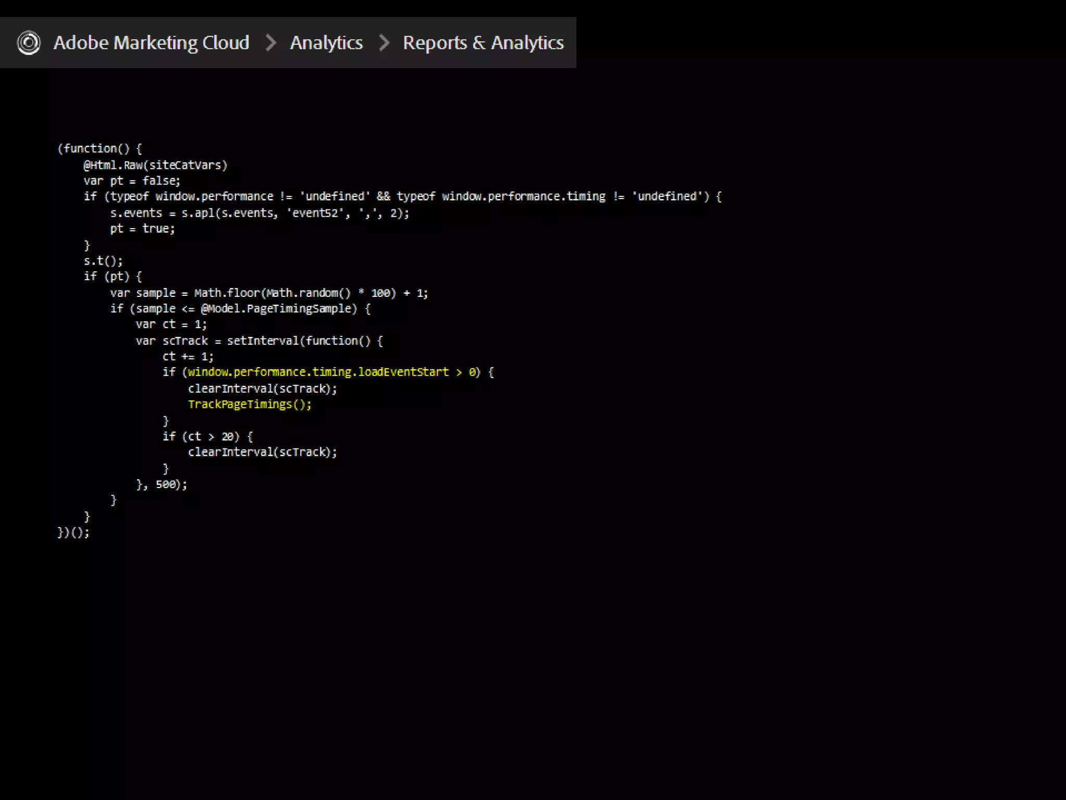The height and width of the screenshot is (800, 1066).
Task: Click the 'ct += 1;' code line
Action: tap(187, 356)
